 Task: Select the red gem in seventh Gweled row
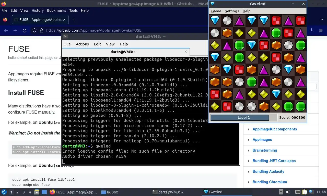click(x=215, y=94)
